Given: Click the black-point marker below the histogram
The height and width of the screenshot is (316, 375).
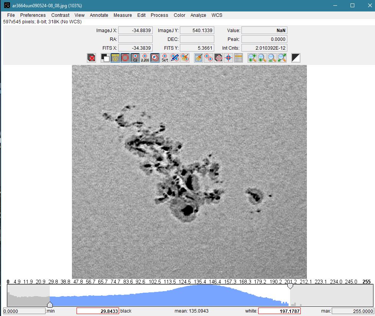Looking at the screenshot, I should tap(50, 305).
